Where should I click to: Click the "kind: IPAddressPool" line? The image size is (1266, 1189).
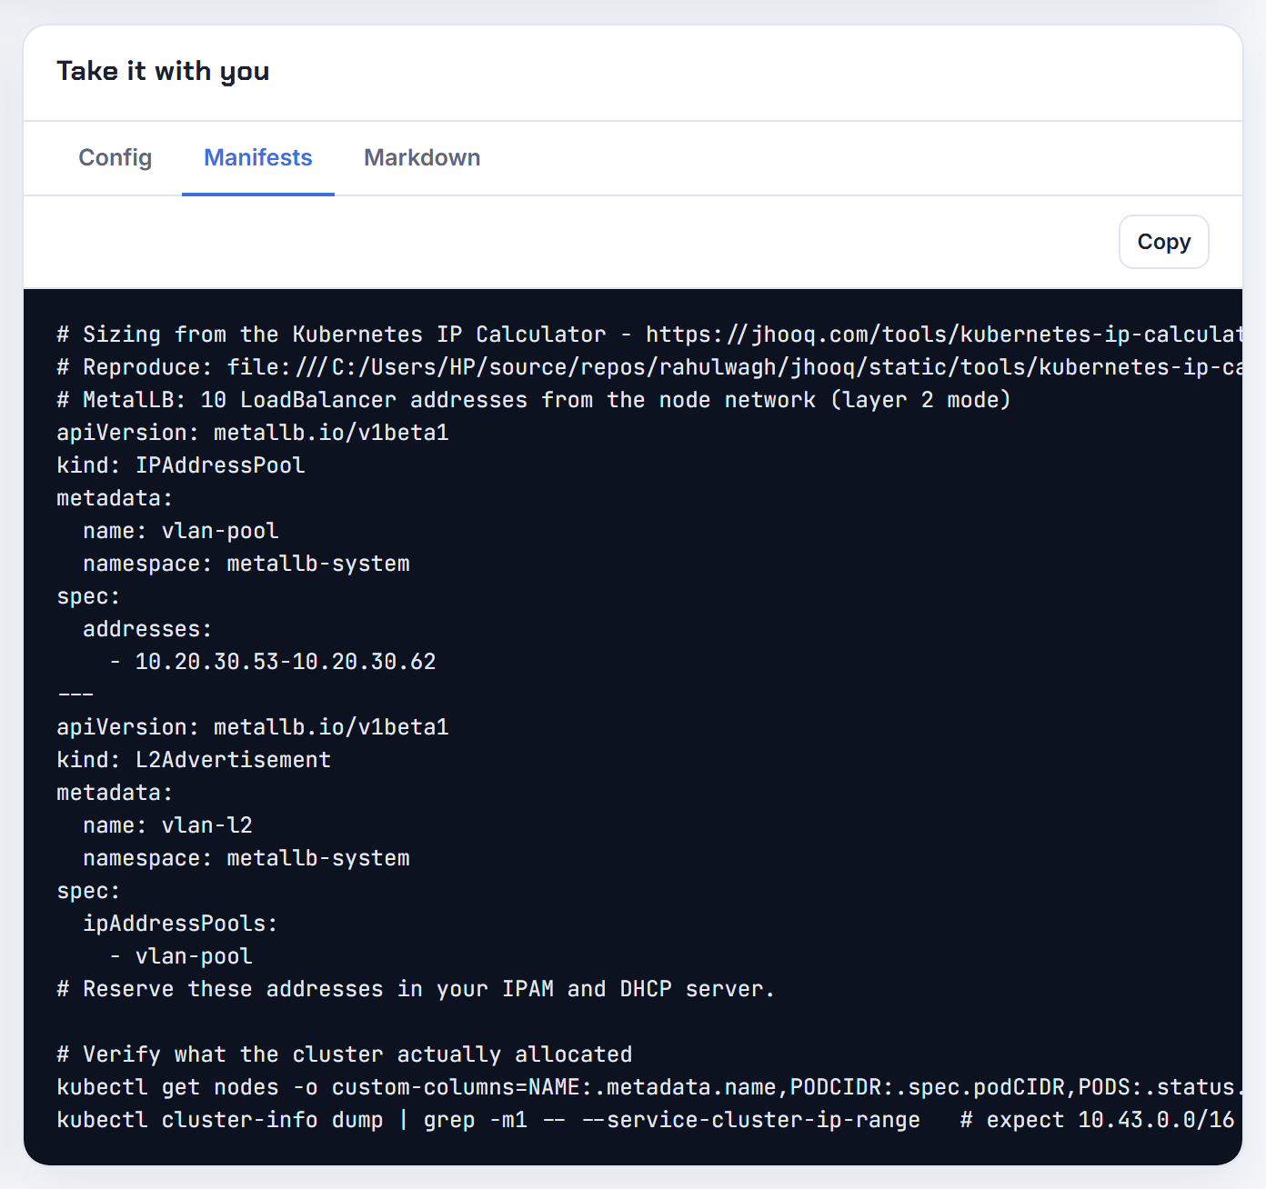coord(181,465)
